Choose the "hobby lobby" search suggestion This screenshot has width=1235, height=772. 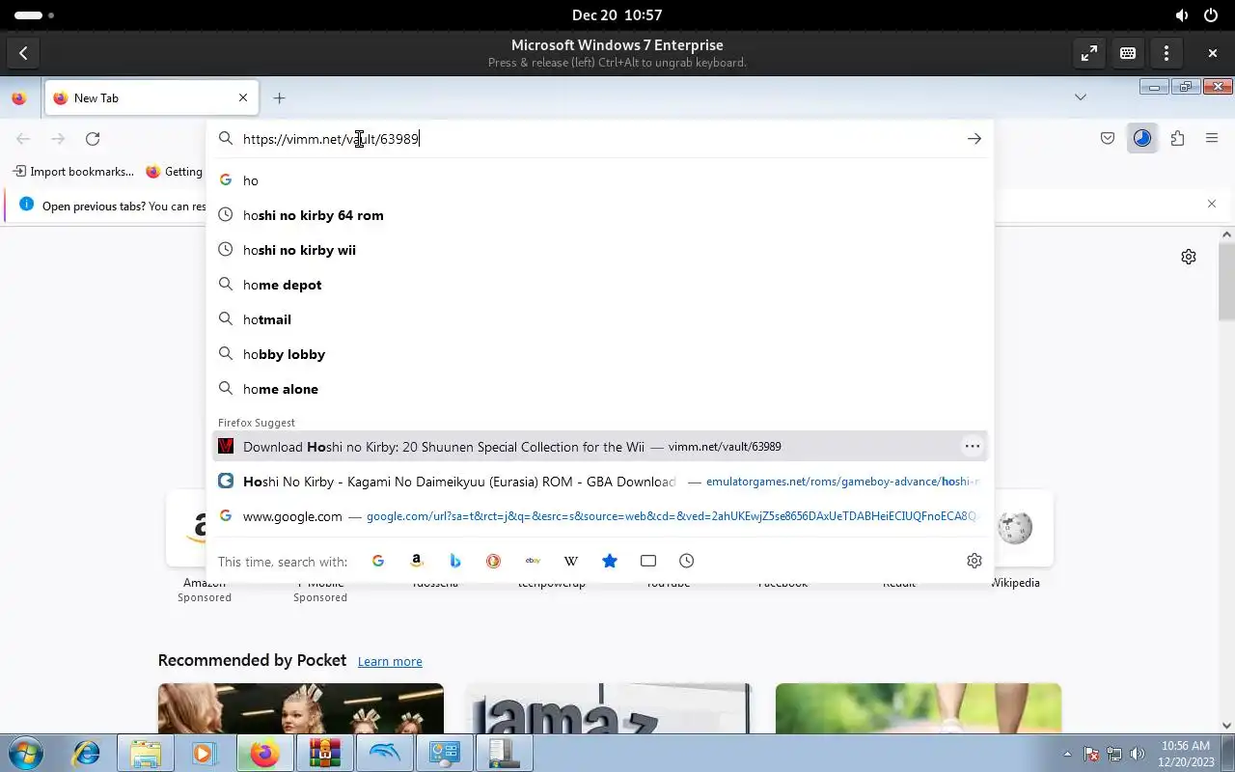pos(600,354)
